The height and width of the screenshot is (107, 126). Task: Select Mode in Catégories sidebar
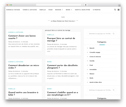pos(91,78)
